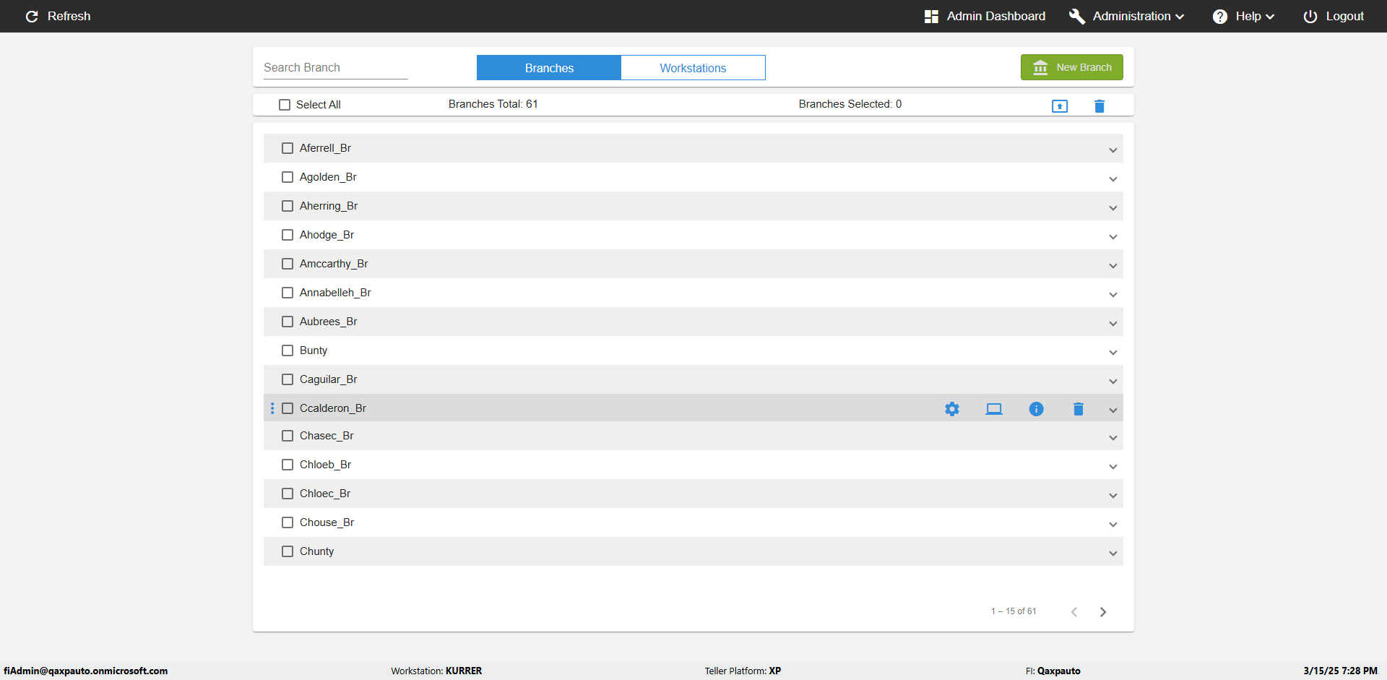Click the Help question mark icon
This screenshot has height=680, width=1387.
(1220, 16)
